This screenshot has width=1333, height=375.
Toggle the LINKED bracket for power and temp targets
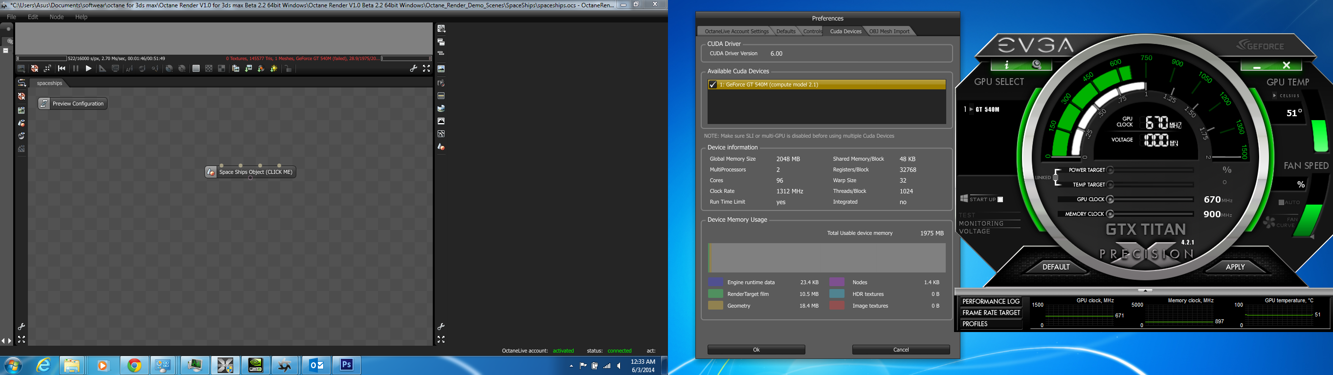click(x=1056, y=177)
